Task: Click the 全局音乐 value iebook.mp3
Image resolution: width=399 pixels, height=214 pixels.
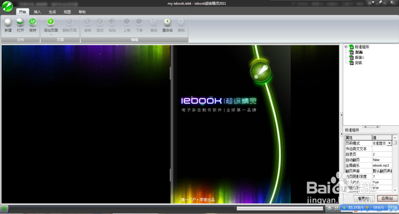Action: point(382,166)
